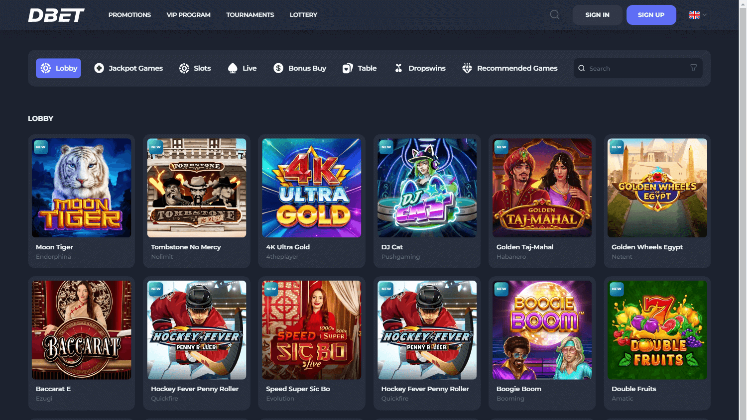Open the filter funnel icon
The width and height of the screenshot is (747, 420).
[x=693, y=68]
